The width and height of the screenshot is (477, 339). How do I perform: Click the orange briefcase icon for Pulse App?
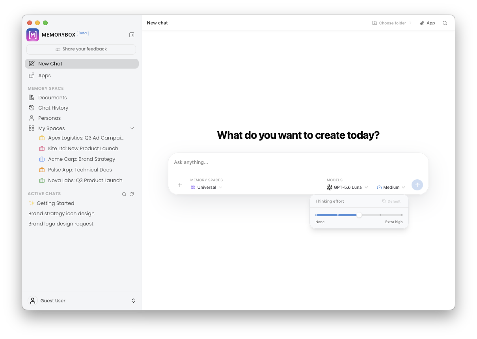click(42, 170)
